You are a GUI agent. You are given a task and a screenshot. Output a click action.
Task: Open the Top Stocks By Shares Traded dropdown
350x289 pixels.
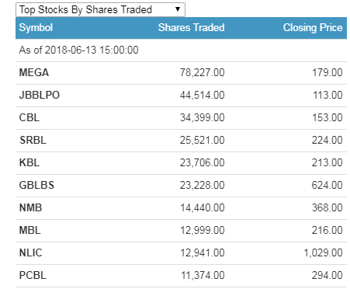point(100,10)
